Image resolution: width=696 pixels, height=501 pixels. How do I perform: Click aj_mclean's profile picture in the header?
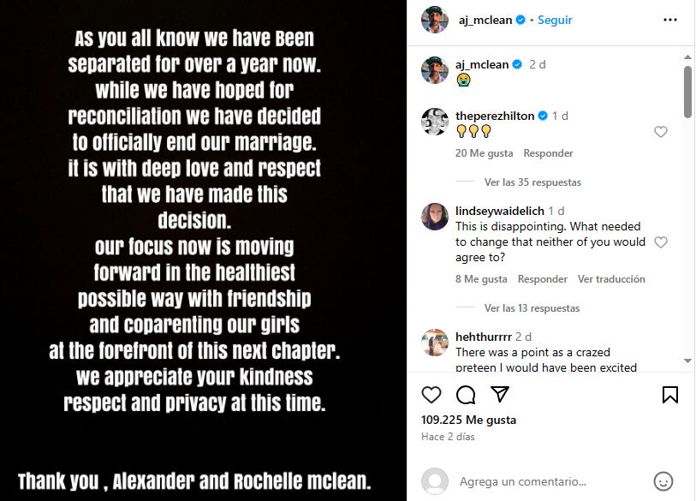(x=435, y=20)
